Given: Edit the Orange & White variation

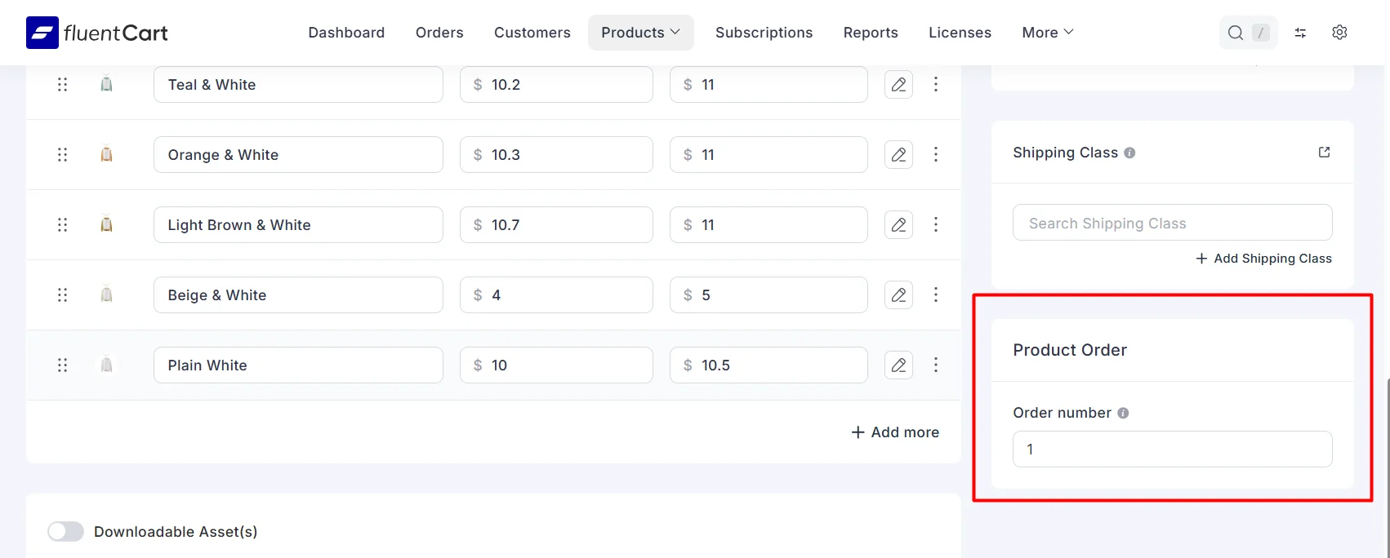Looking at the screenshot, I should 898,155.
